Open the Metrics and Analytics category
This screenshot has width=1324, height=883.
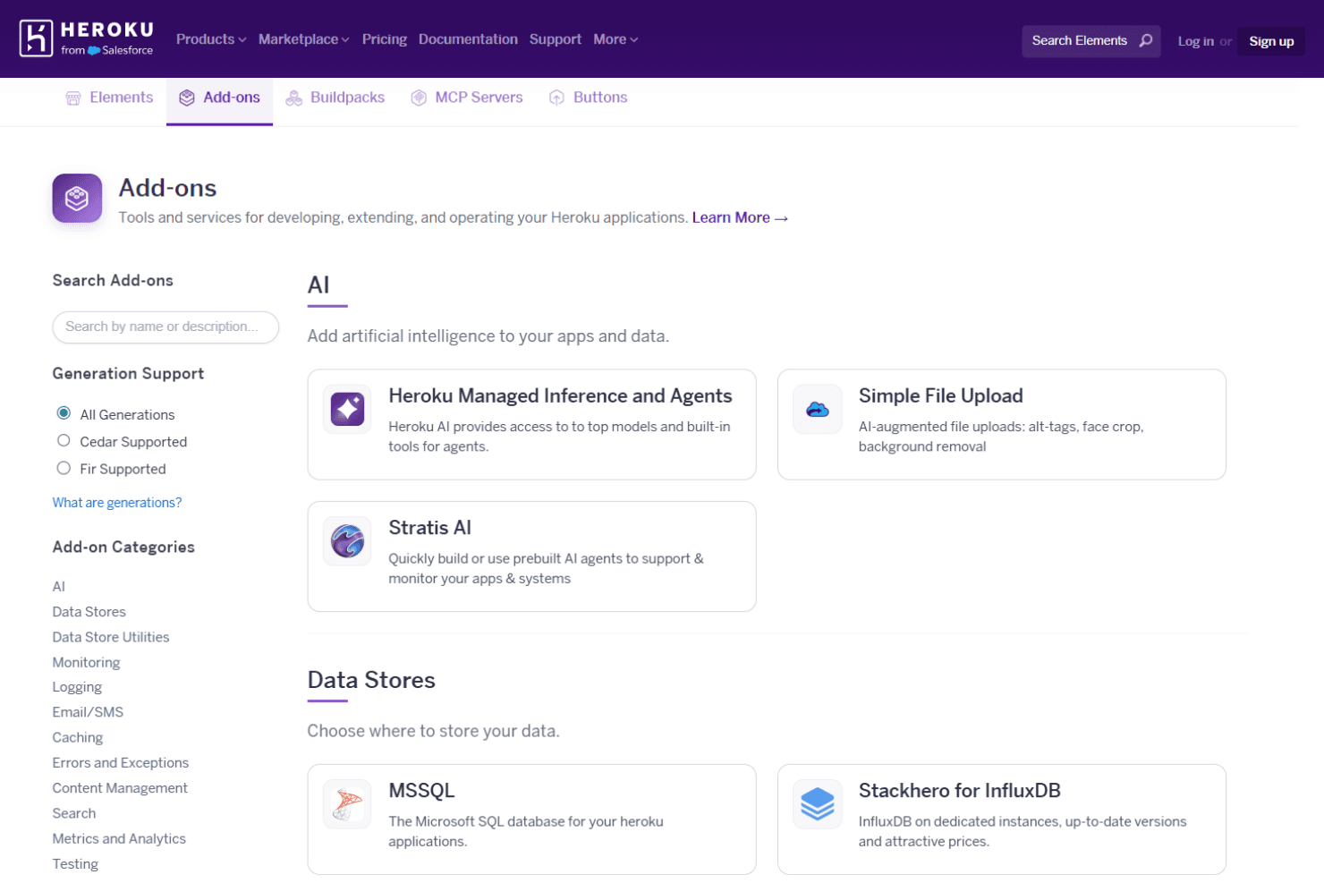(x=119, y=838)
